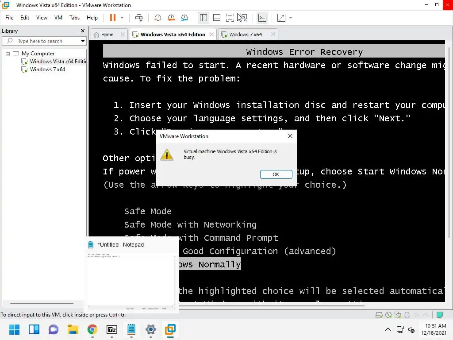Close the Library panel
The image size is (453, 340).
pyautogui.click(x=83, y=31)
